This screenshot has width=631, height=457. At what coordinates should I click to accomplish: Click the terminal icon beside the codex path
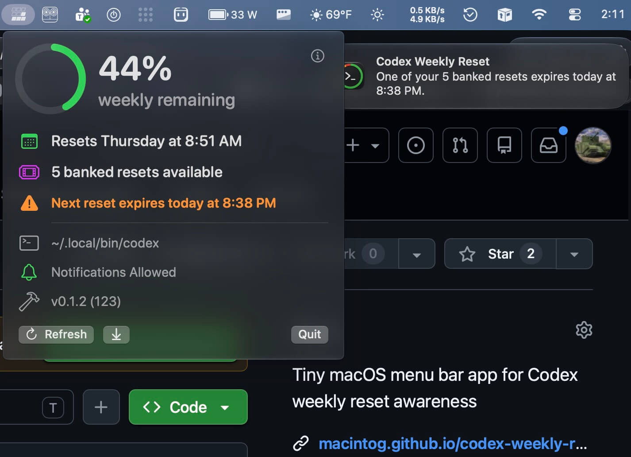29,243
